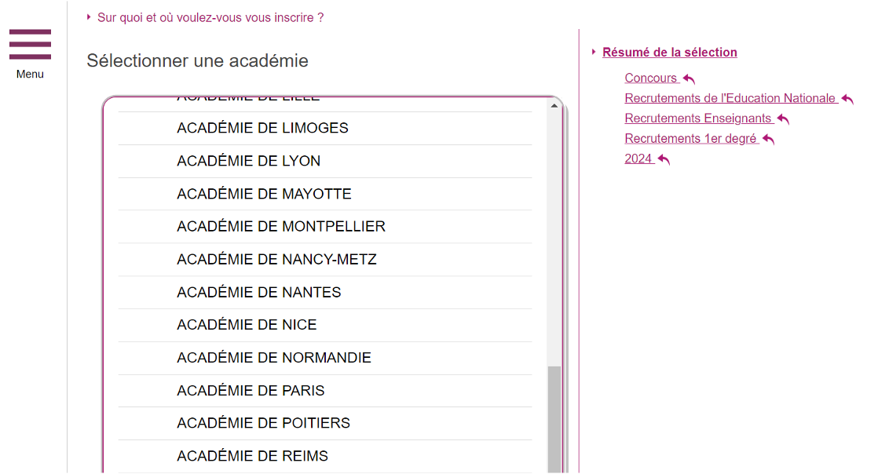Select Académie de Nancy-Metz

point(276,260)
